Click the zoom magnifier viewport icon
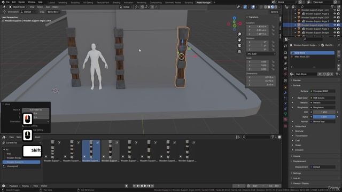 239,34
